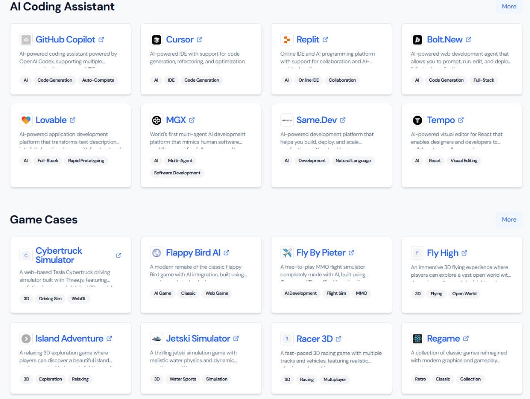Select the Open World tag on Fly High
530x399 pixels.
464,294
